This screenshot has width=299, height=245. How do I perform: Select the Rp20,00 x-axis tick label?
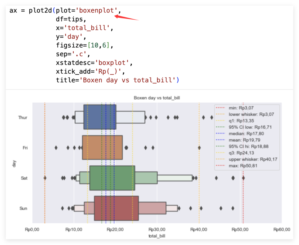pos(115,230)
